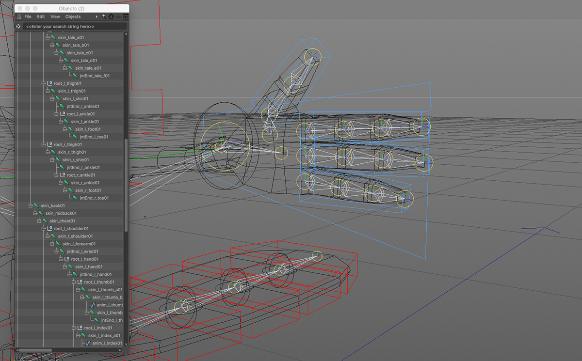Collapse the shin_r_shin01 hierarchy
Viewport: 582px width, 361px height.
coord(52,160)
